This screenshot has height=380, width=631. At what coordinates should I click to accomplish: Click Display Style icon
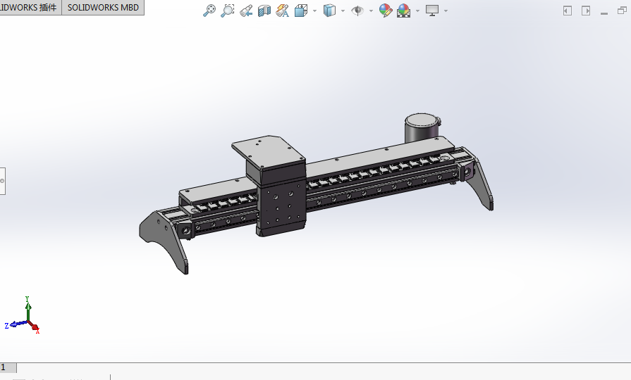coord(329,11)
